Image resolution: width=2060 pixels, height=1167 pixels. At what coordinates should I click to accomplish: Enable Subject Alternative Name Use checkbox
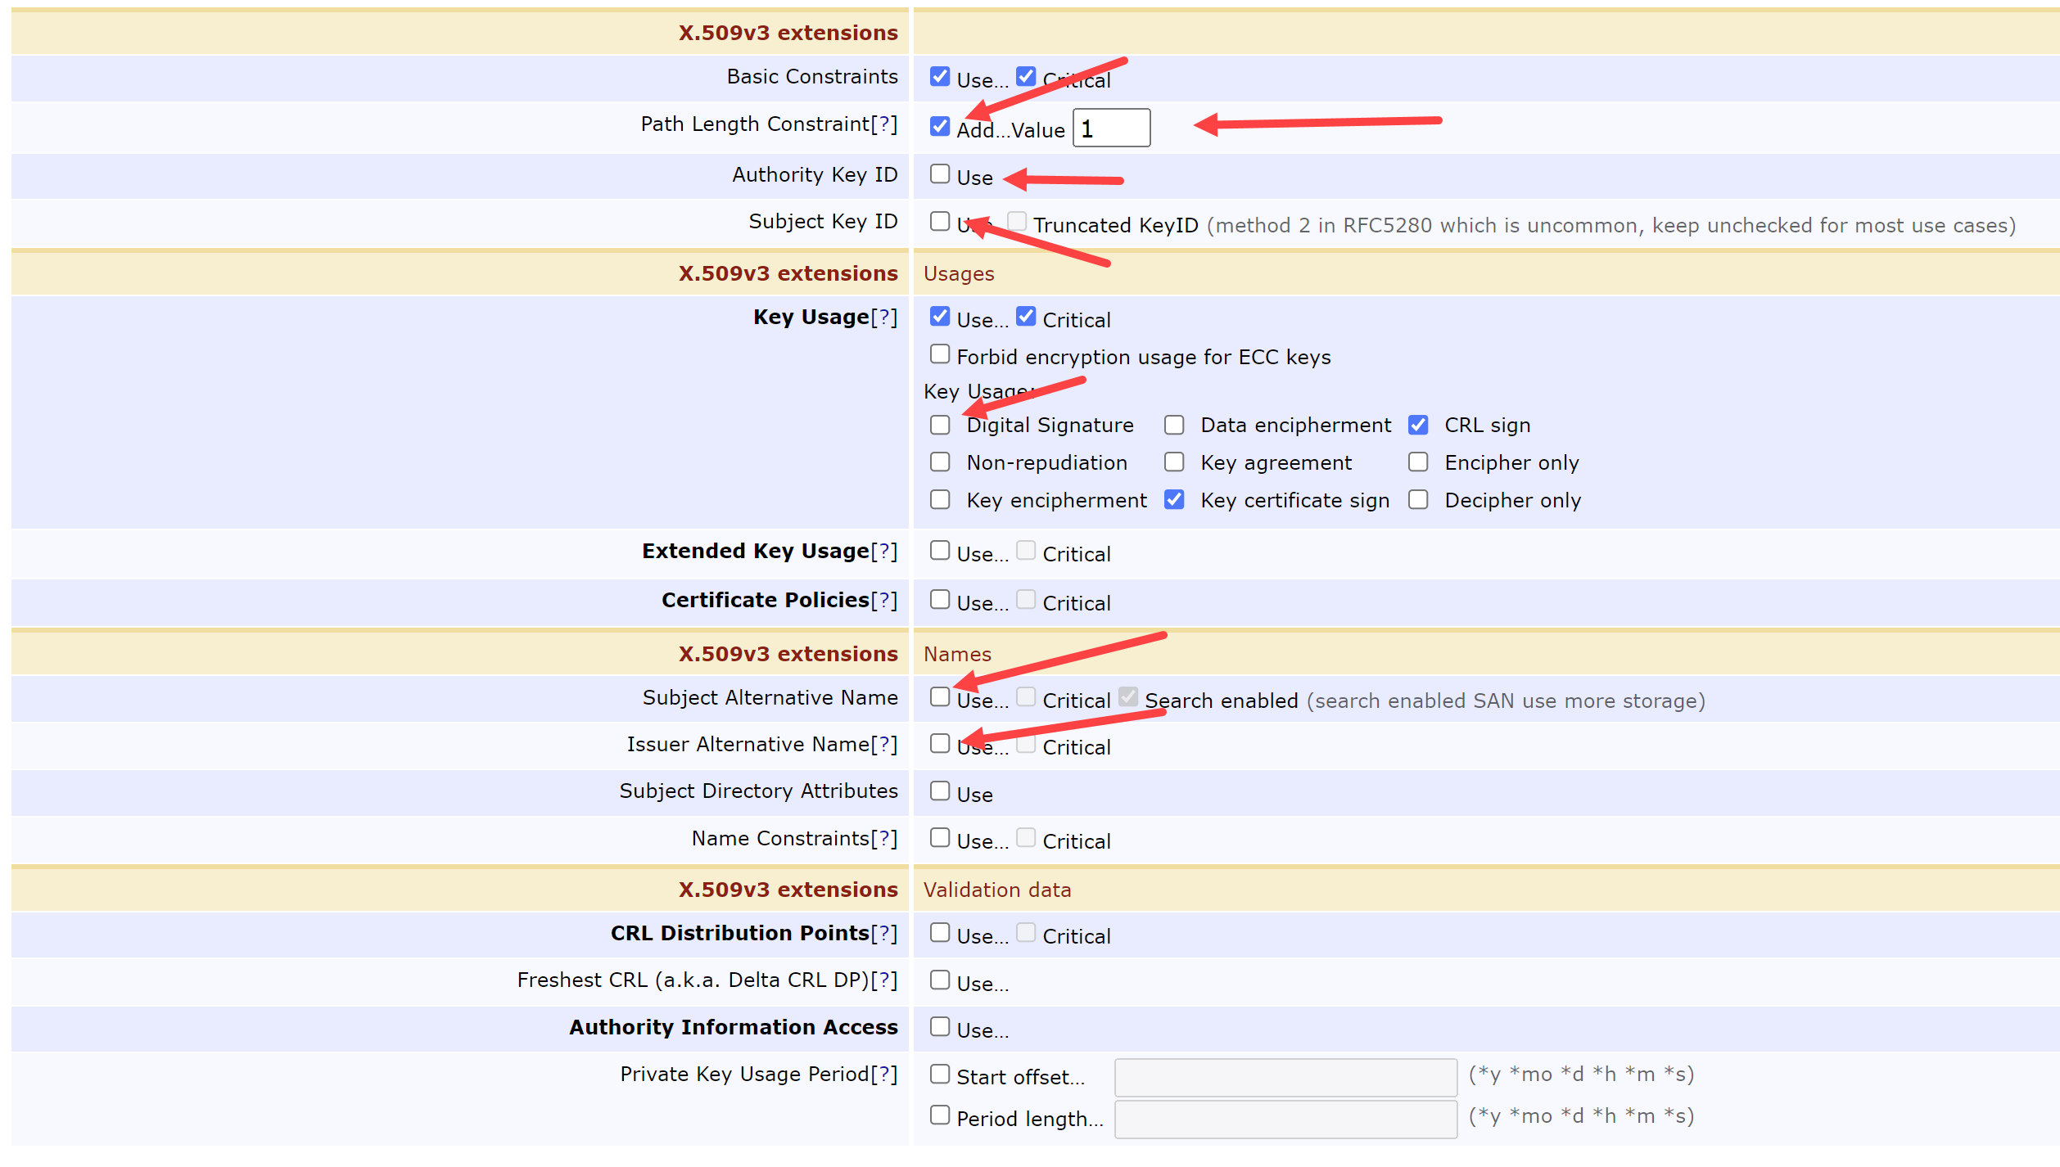tap(939, 697)
